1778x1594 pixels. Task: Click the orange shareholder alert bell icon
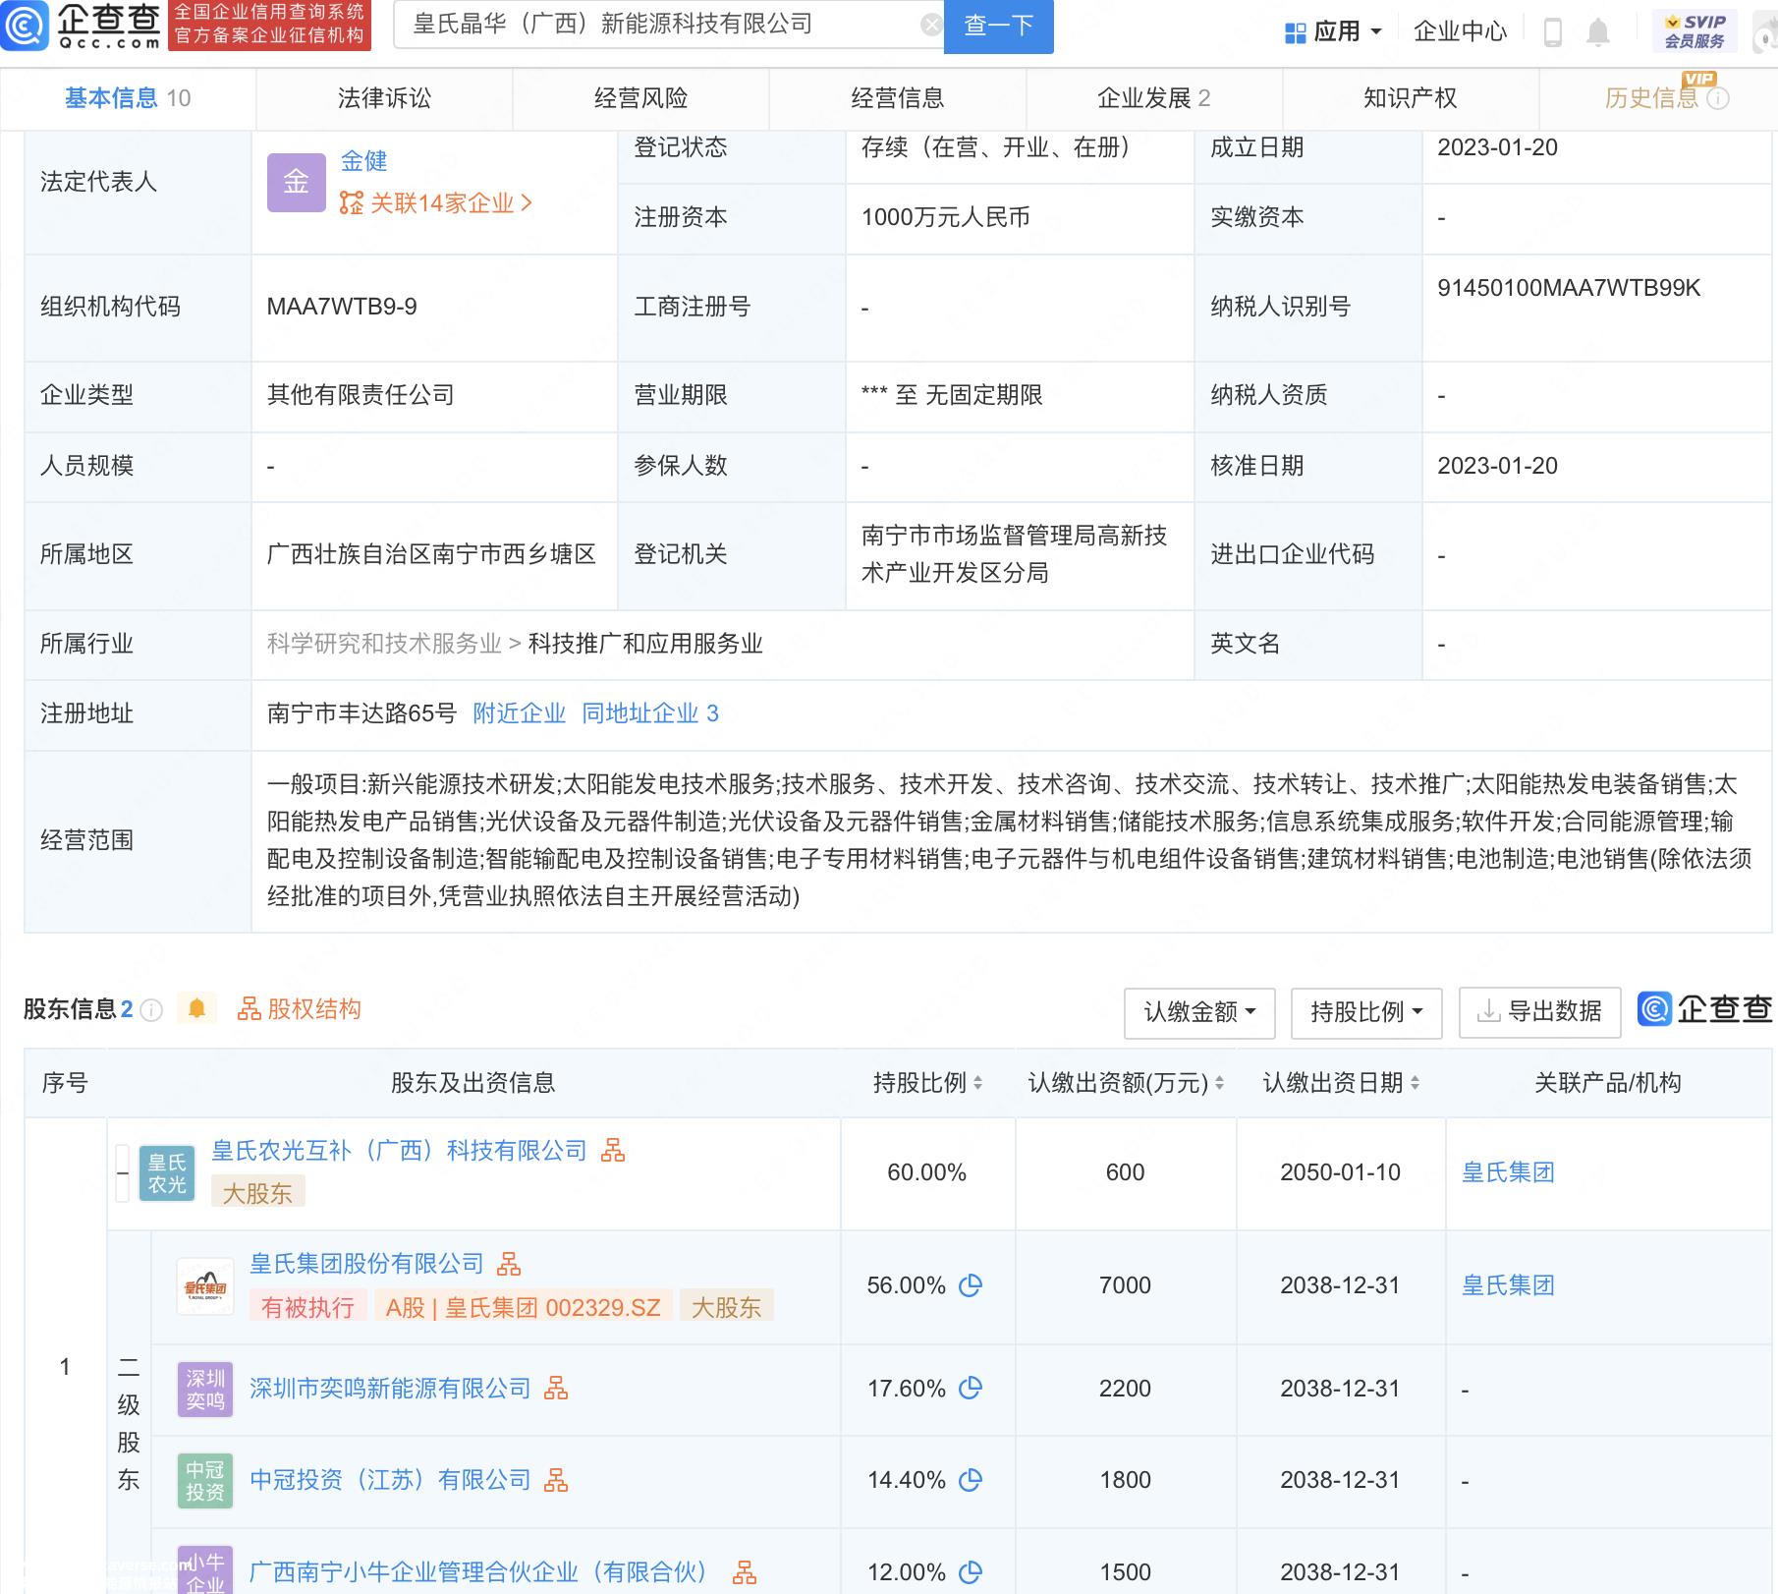[196, 1008]
